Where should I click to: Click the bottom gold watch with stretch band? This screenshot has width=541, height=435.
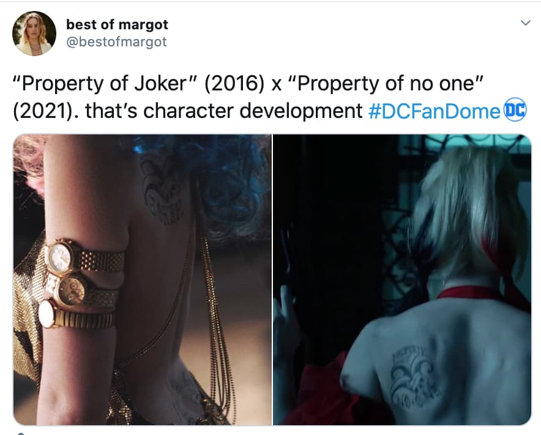coord(76,316)
